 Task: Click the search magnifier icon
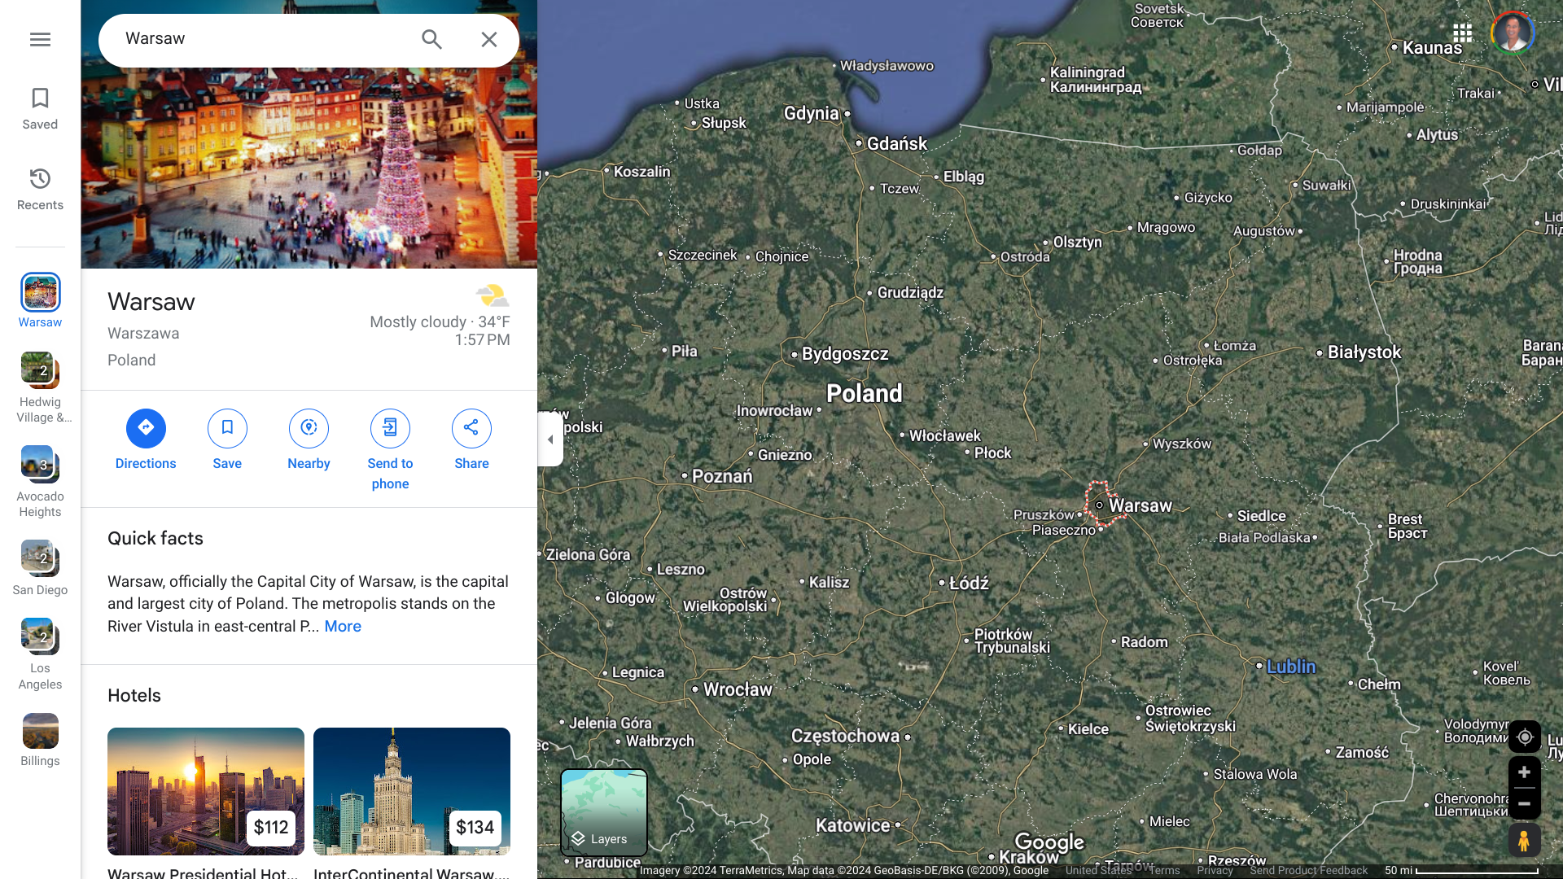pos(431,39)
